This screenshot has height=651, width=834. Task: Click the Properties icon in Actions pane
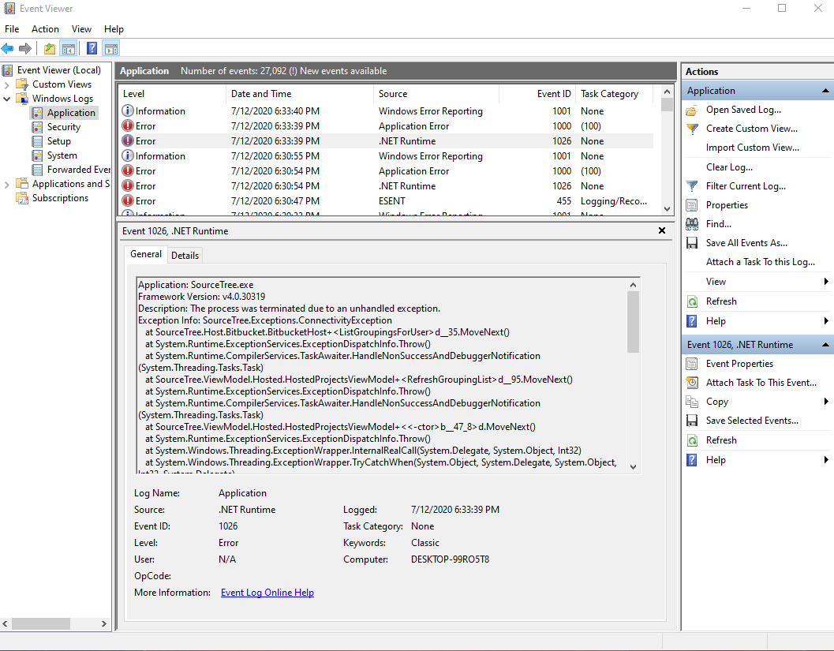pos(691,205)
